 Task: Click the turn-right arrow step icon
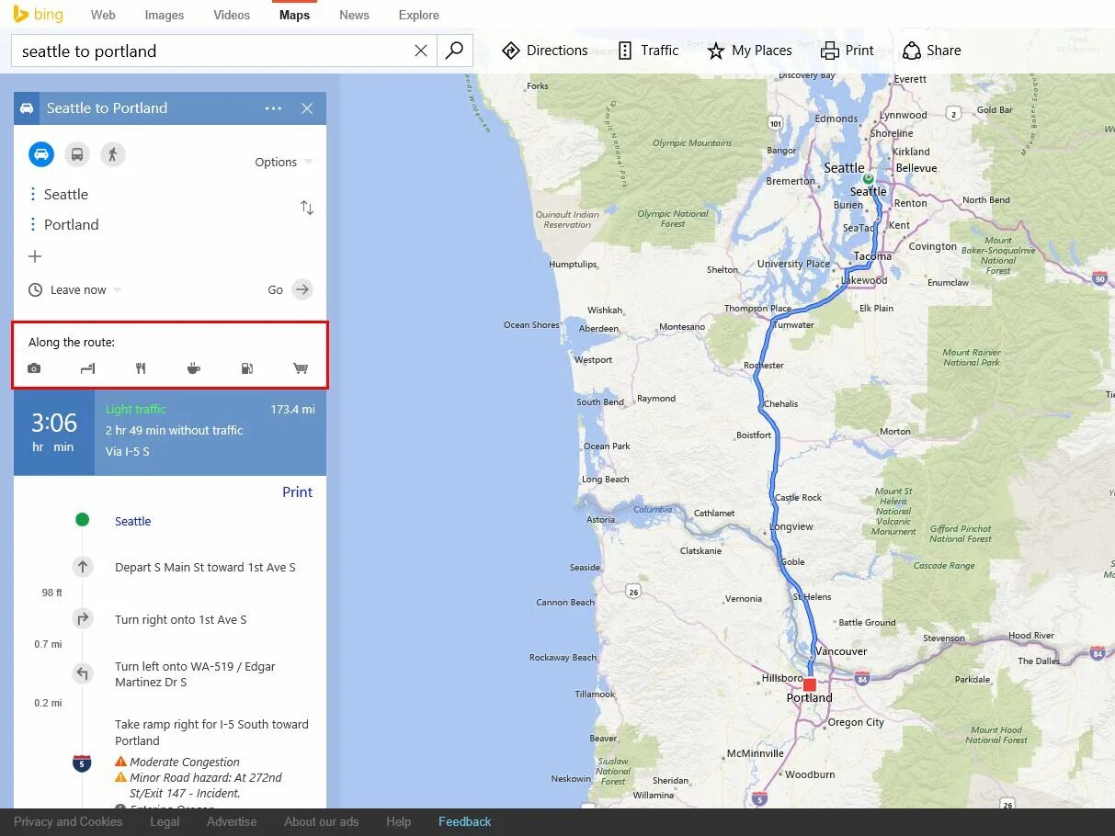83,619
